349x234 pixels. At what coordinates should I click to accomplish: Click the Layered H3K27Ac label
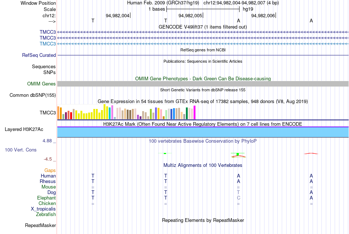(24, 129)
